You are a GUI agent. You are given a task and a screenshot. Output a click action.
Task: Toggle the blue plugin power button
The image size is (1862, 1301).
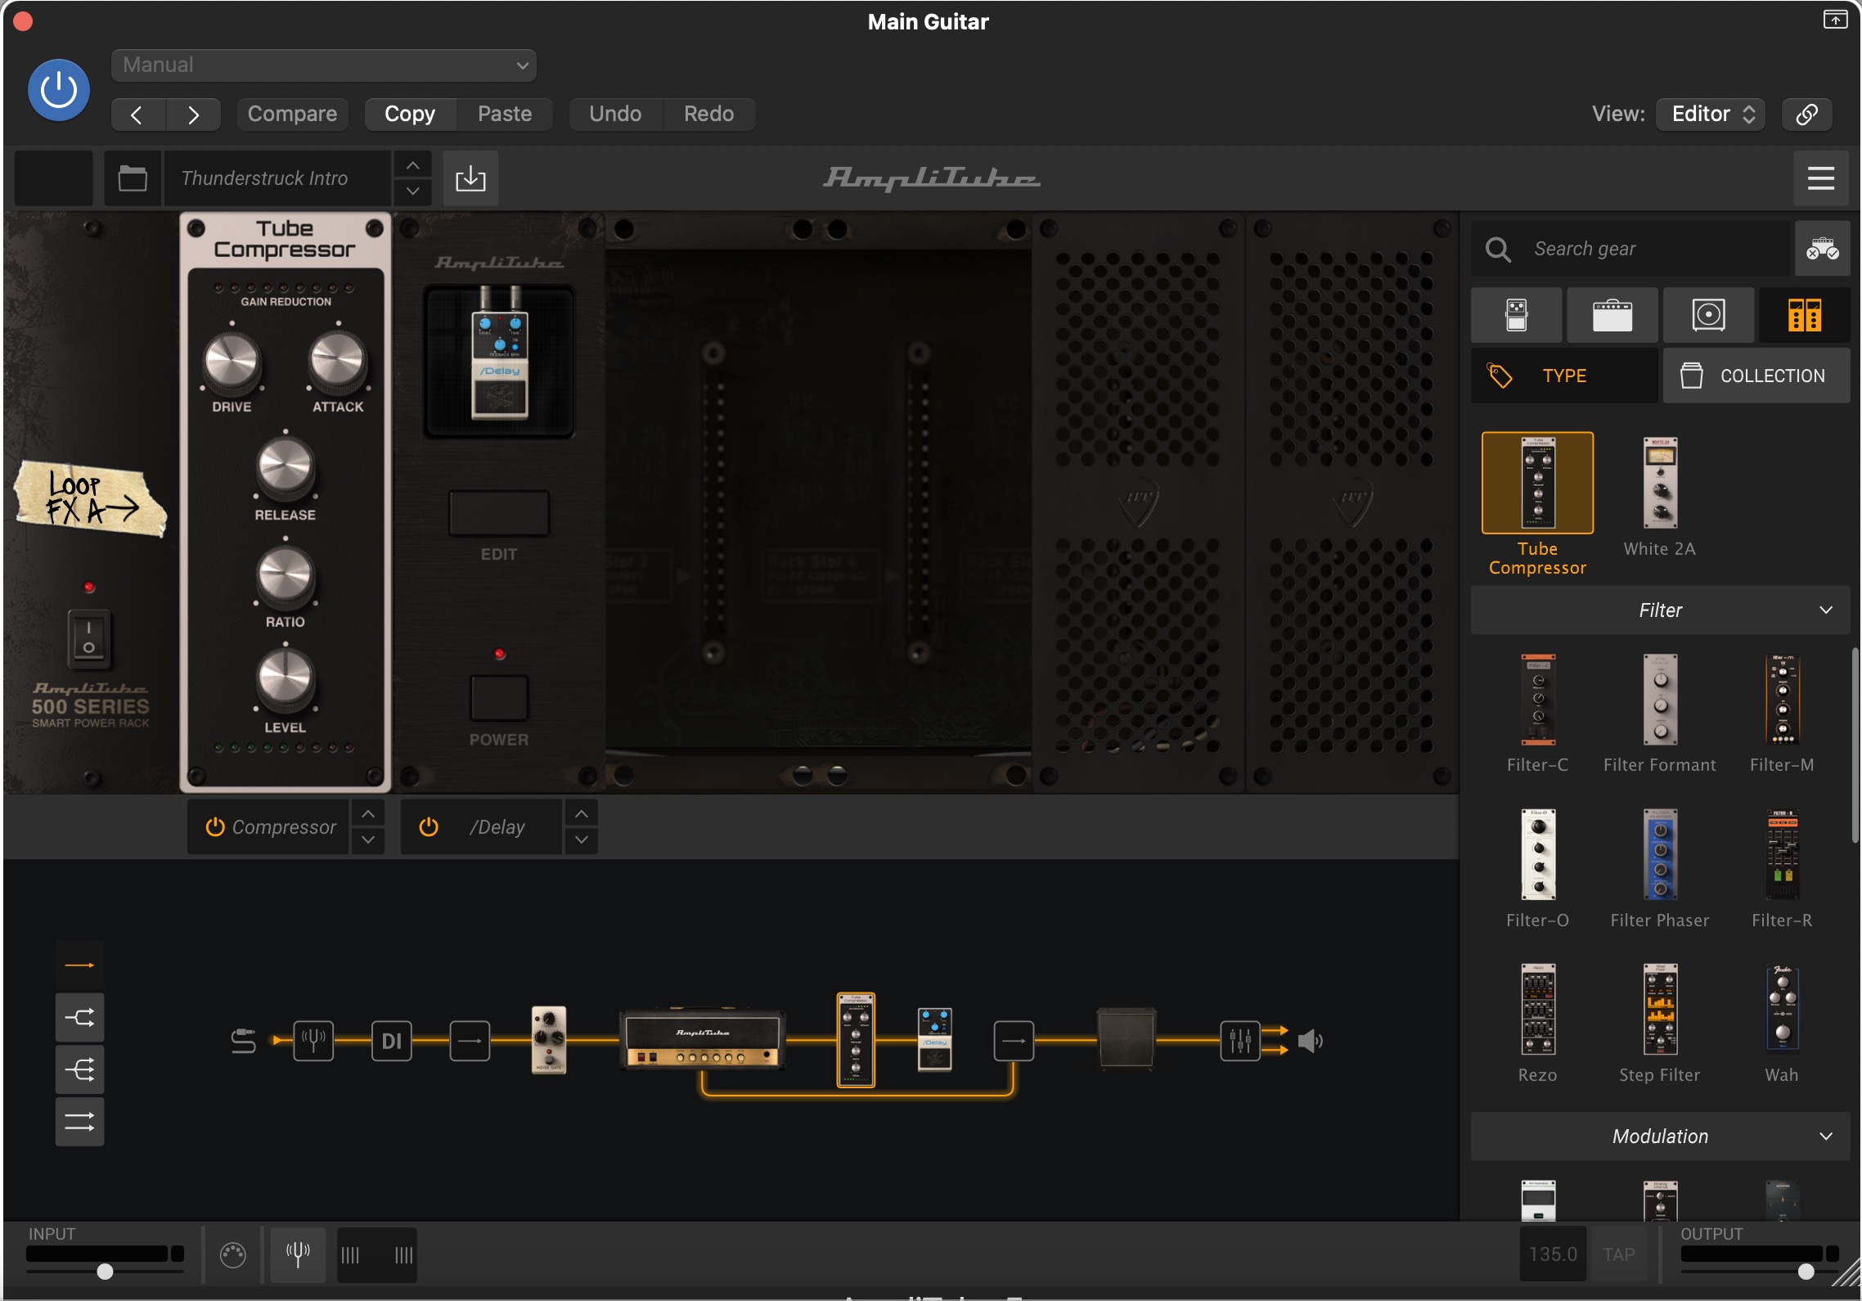pyautogui.click(x=59, y=90)
